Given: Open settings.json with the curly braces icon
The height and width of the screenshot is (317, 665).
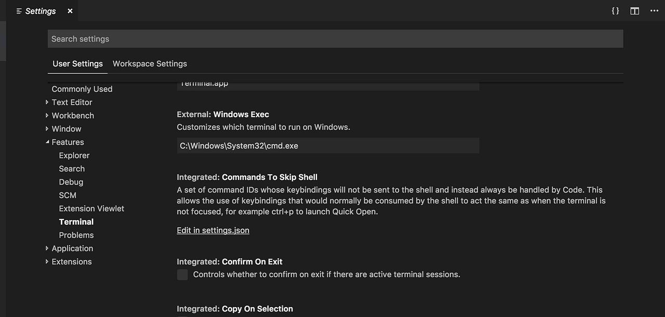Looking at the screenshot, I should point(615,10).
